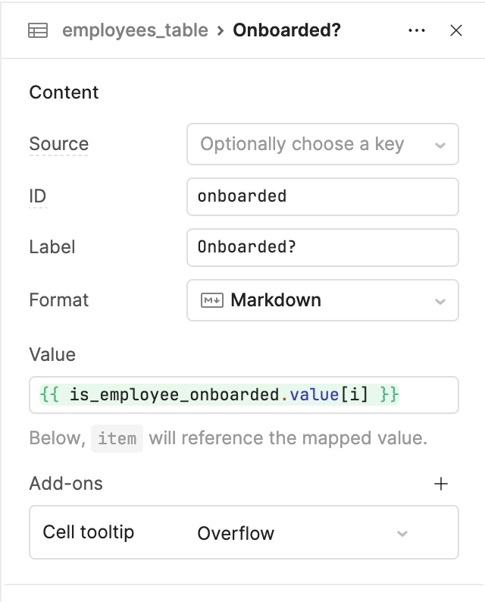Screen dimensions: 485x602
Task: Expand the Source key dropdown chevron
Action: tap(440, 145)
